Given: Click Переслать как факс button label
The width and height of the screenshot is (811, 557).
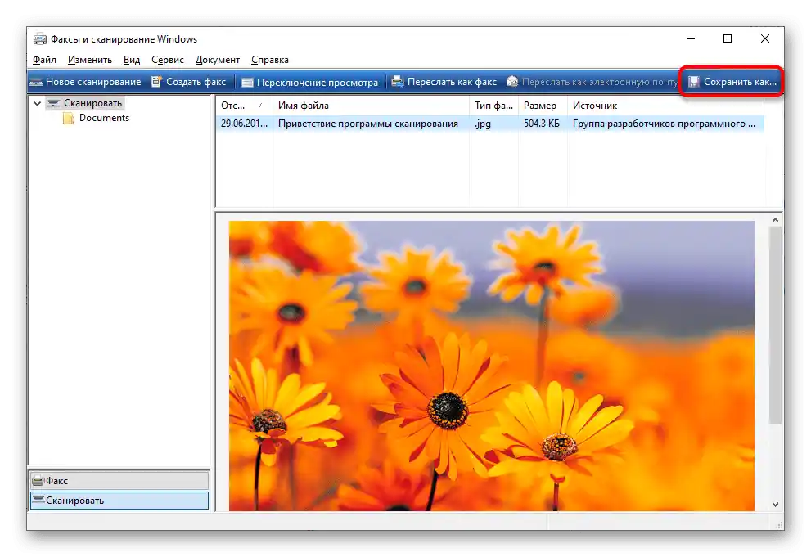Looking at the screenshot, I should (x=452, y=82).
